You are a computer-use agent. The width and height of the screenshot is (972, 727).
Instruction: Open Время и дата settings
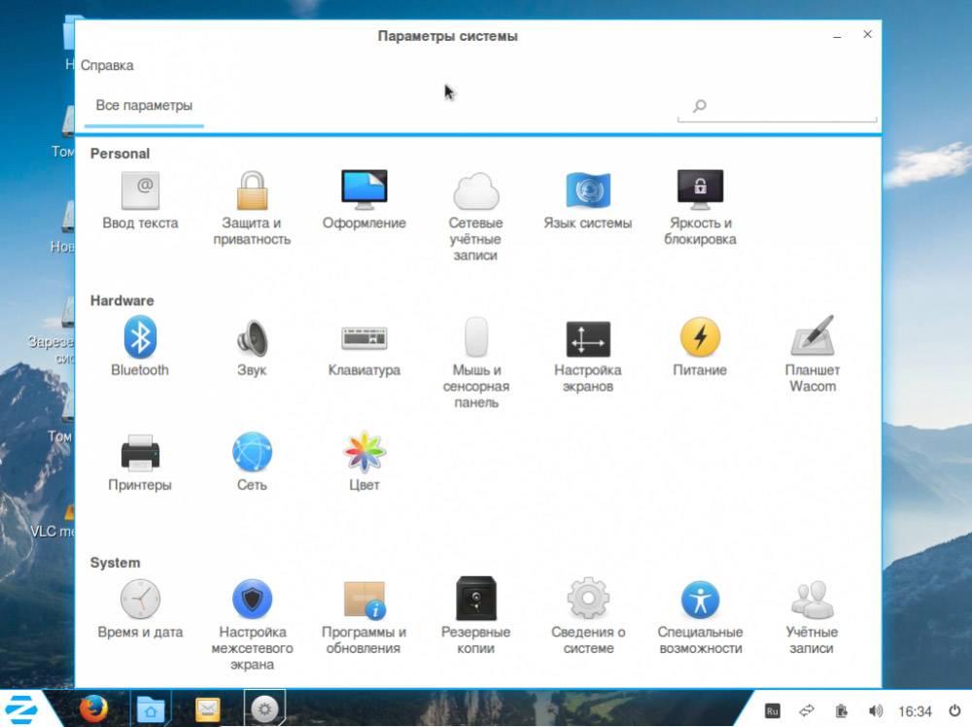[140, 602]
